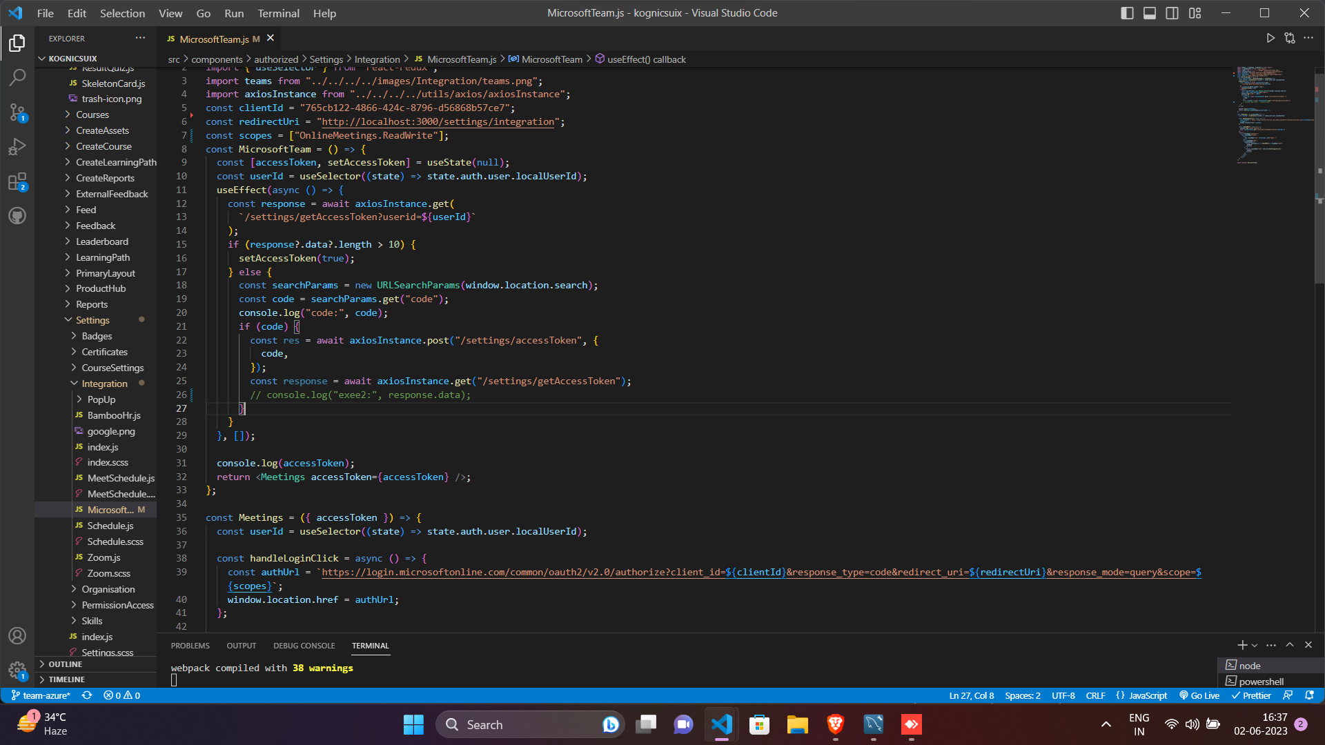
Task: Start Go Live server
Action: 1199,695
